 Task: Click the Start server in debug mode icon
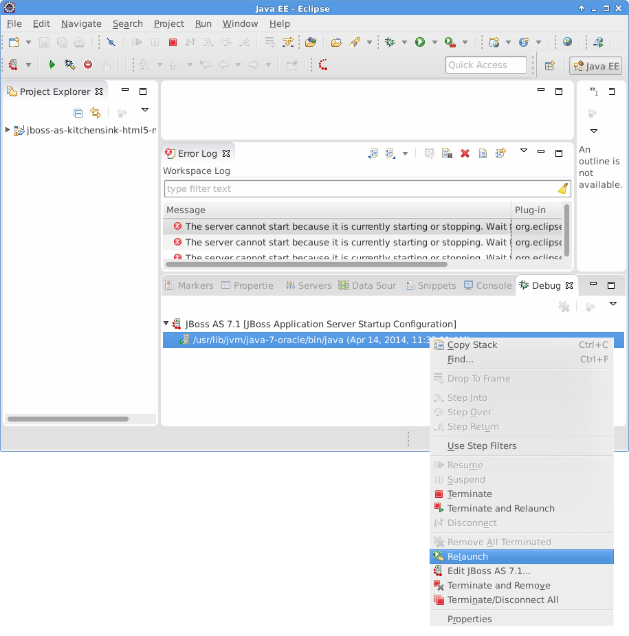[69, 65]
